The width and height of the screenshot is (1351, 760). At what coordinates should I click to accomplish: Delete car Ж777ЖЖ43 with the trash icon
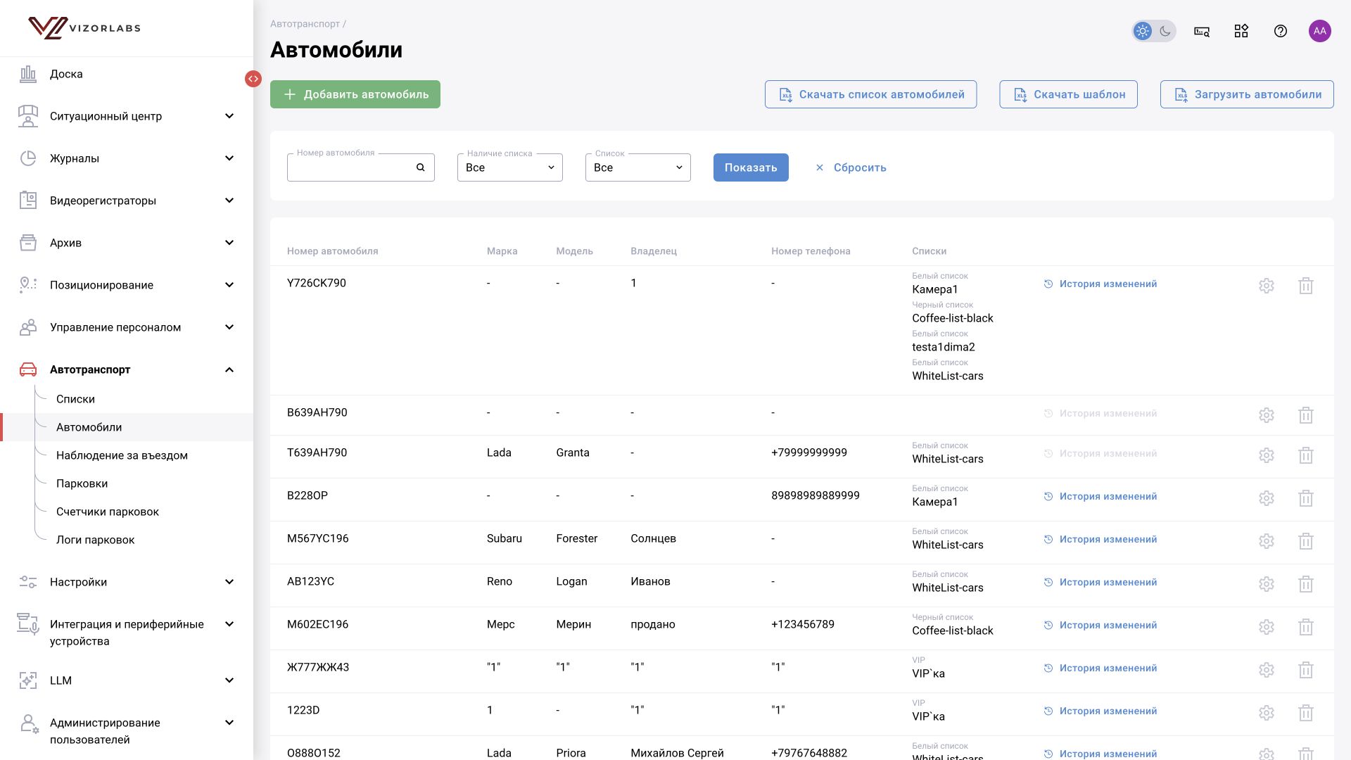tap(1306, 670)
